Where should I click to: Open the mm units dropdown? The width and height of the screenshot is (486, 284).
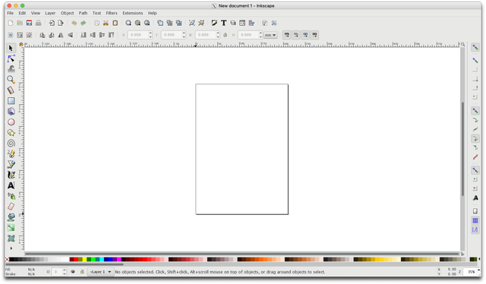click(270, 35)
